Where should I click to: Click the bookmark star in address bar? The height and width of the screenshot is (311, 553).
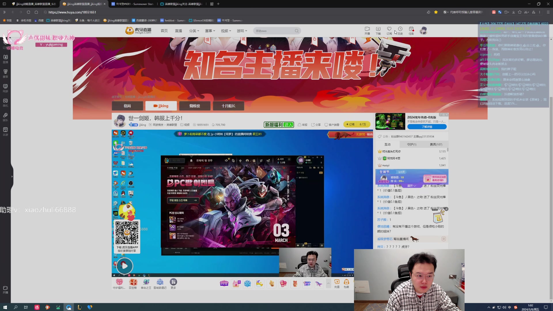pyautogui.click(x=436, y=12)
